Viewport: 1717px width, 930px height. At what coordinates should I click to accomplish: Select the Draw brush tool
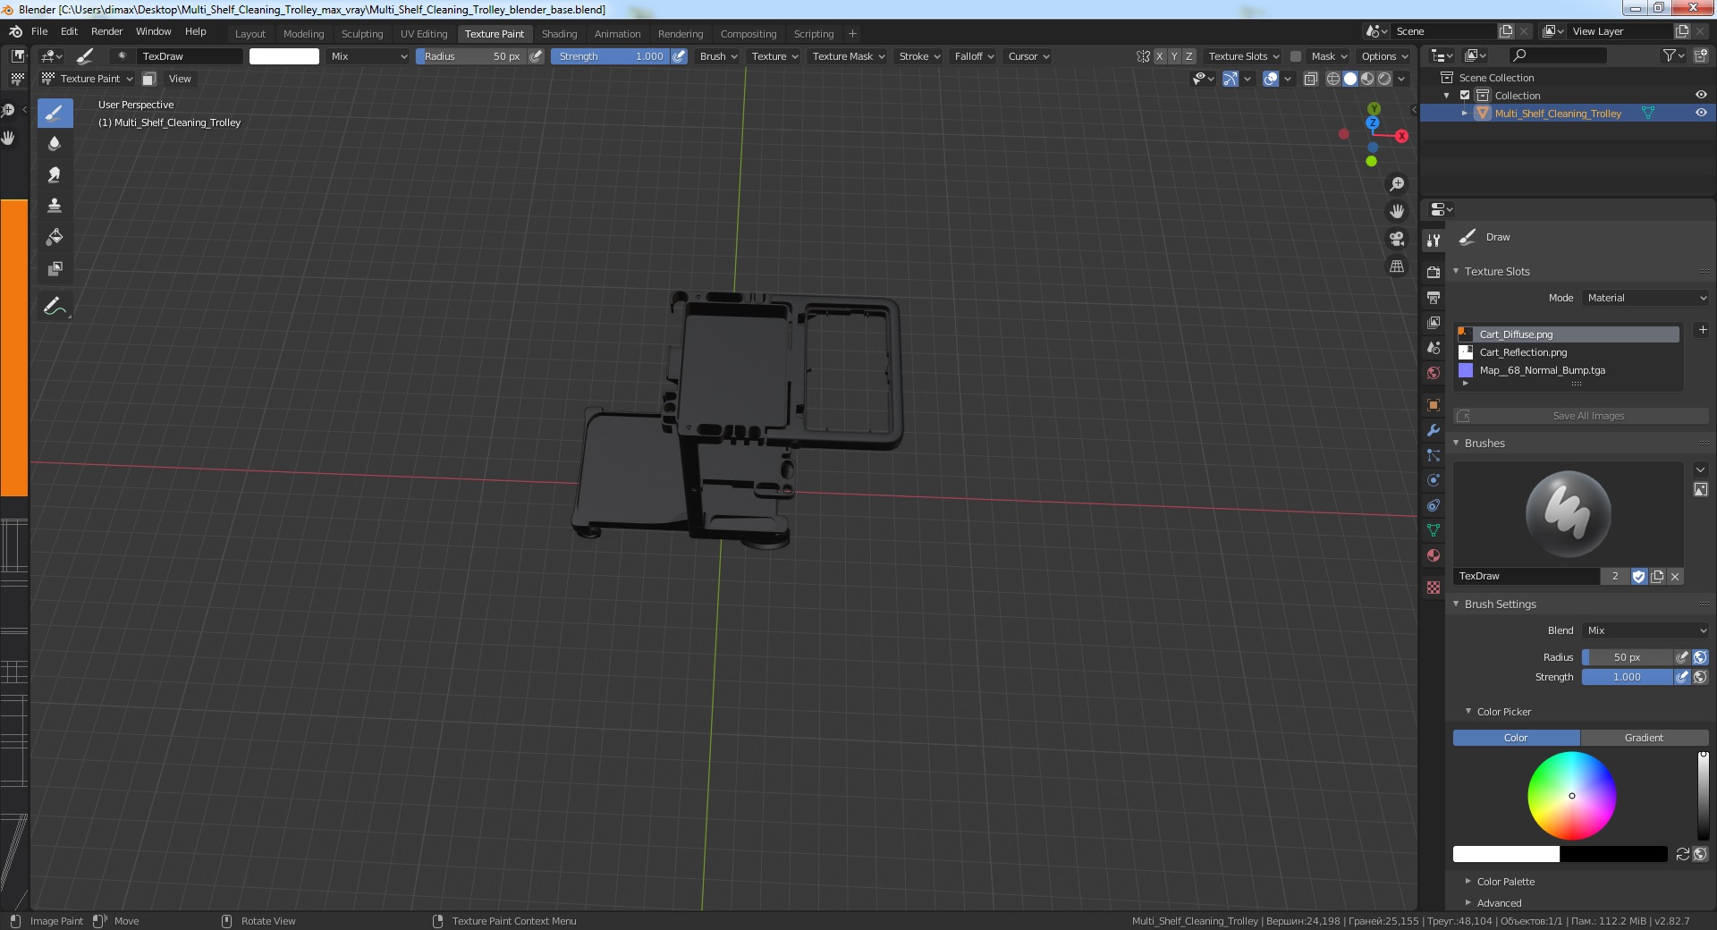55,113
